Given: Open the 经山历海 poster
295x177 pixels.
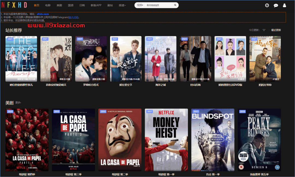Looking at the screenshot, I should (x=196, y=59).
